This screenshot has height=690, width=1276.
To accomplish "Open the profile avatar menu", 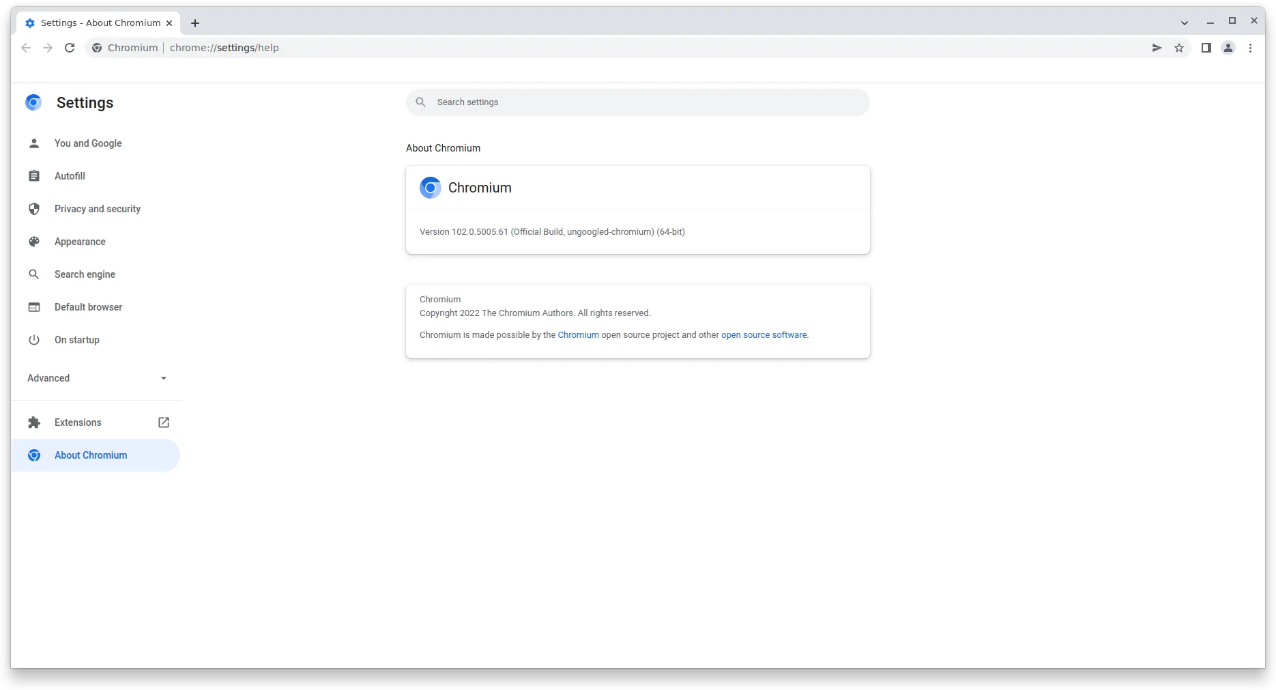I will [1228, 48].
